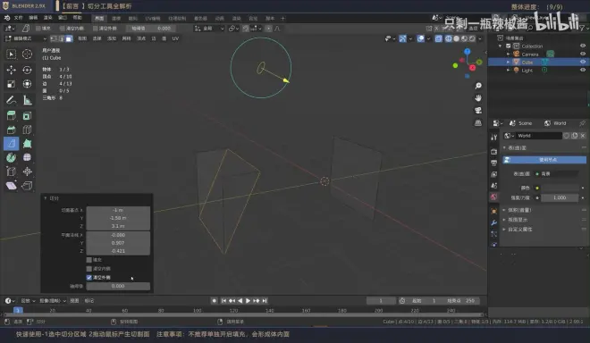Open the Render properties tab icon
The width and height of the screenshot is (590, 343).
coord(494,152)
